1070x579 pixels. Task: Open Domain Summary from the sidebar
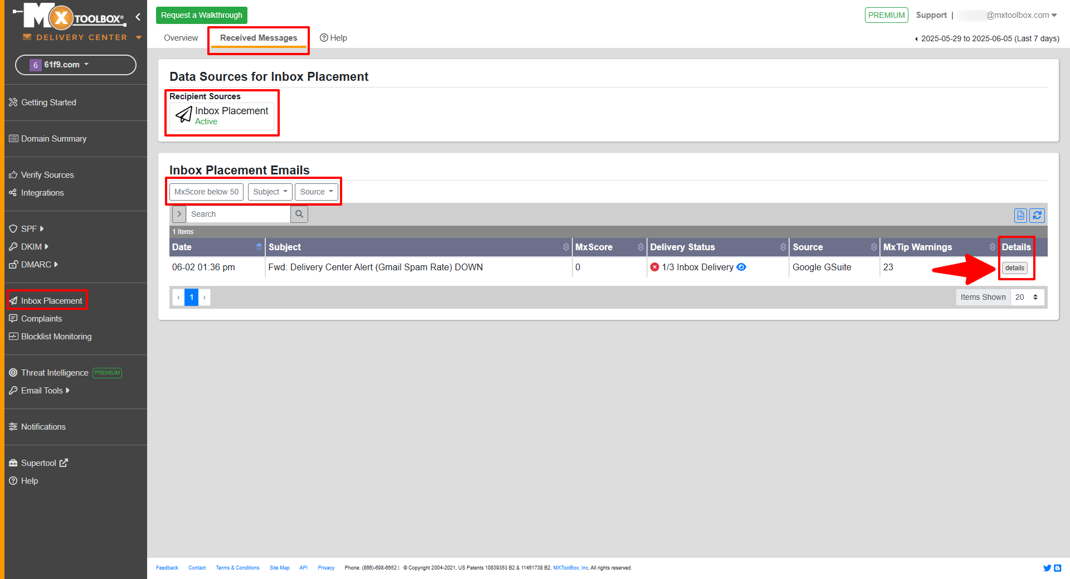tap(53, 138)
